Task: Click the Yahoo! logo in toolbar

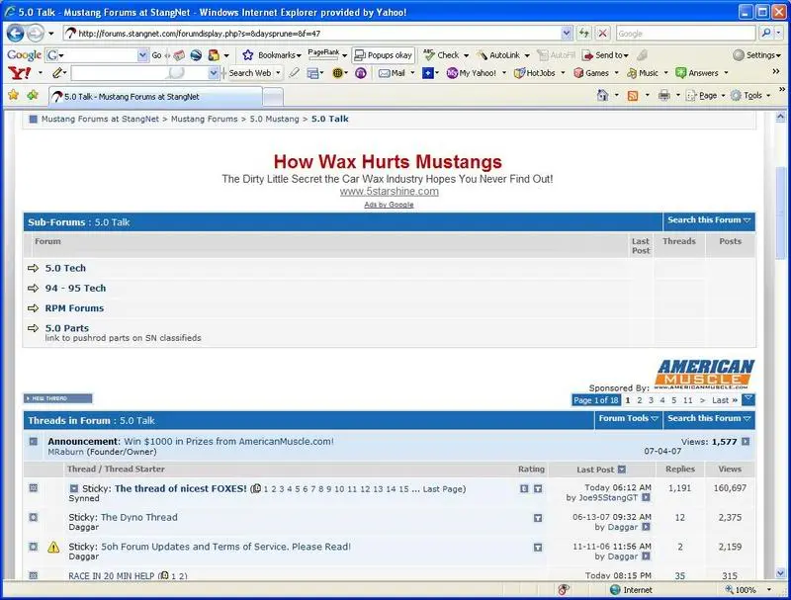Action: (x=19, y=73)
